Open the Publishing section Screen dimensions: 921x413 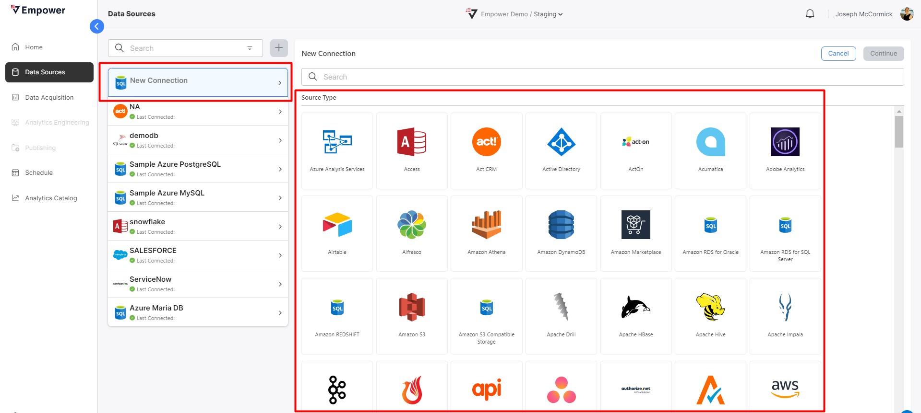click(49, 148)
